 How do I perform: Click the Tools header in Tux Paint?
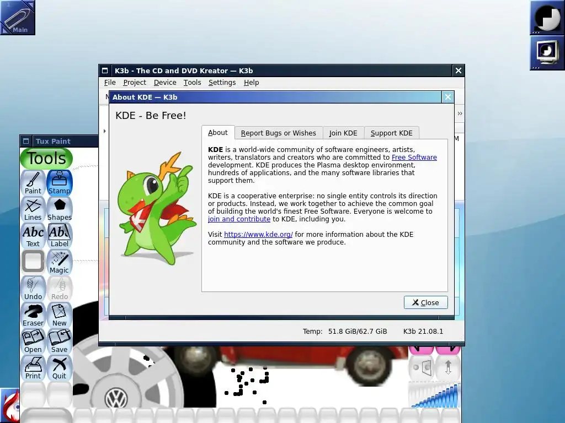tap(46, 158)
